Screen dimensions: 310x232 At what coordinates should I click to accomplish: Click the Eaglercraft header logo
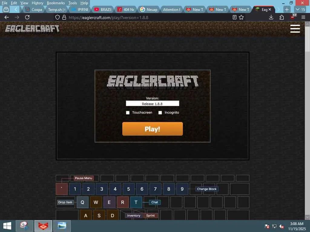(32, 29)
